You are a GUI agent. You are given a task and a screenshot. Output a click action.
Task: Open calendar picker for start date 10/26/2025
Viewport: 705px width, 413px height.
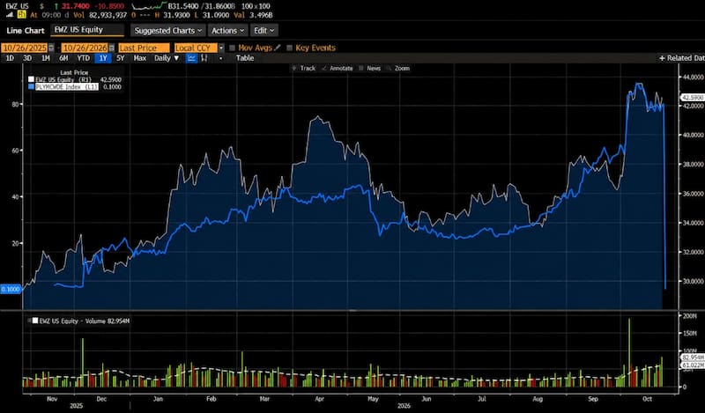pos(51,48)
